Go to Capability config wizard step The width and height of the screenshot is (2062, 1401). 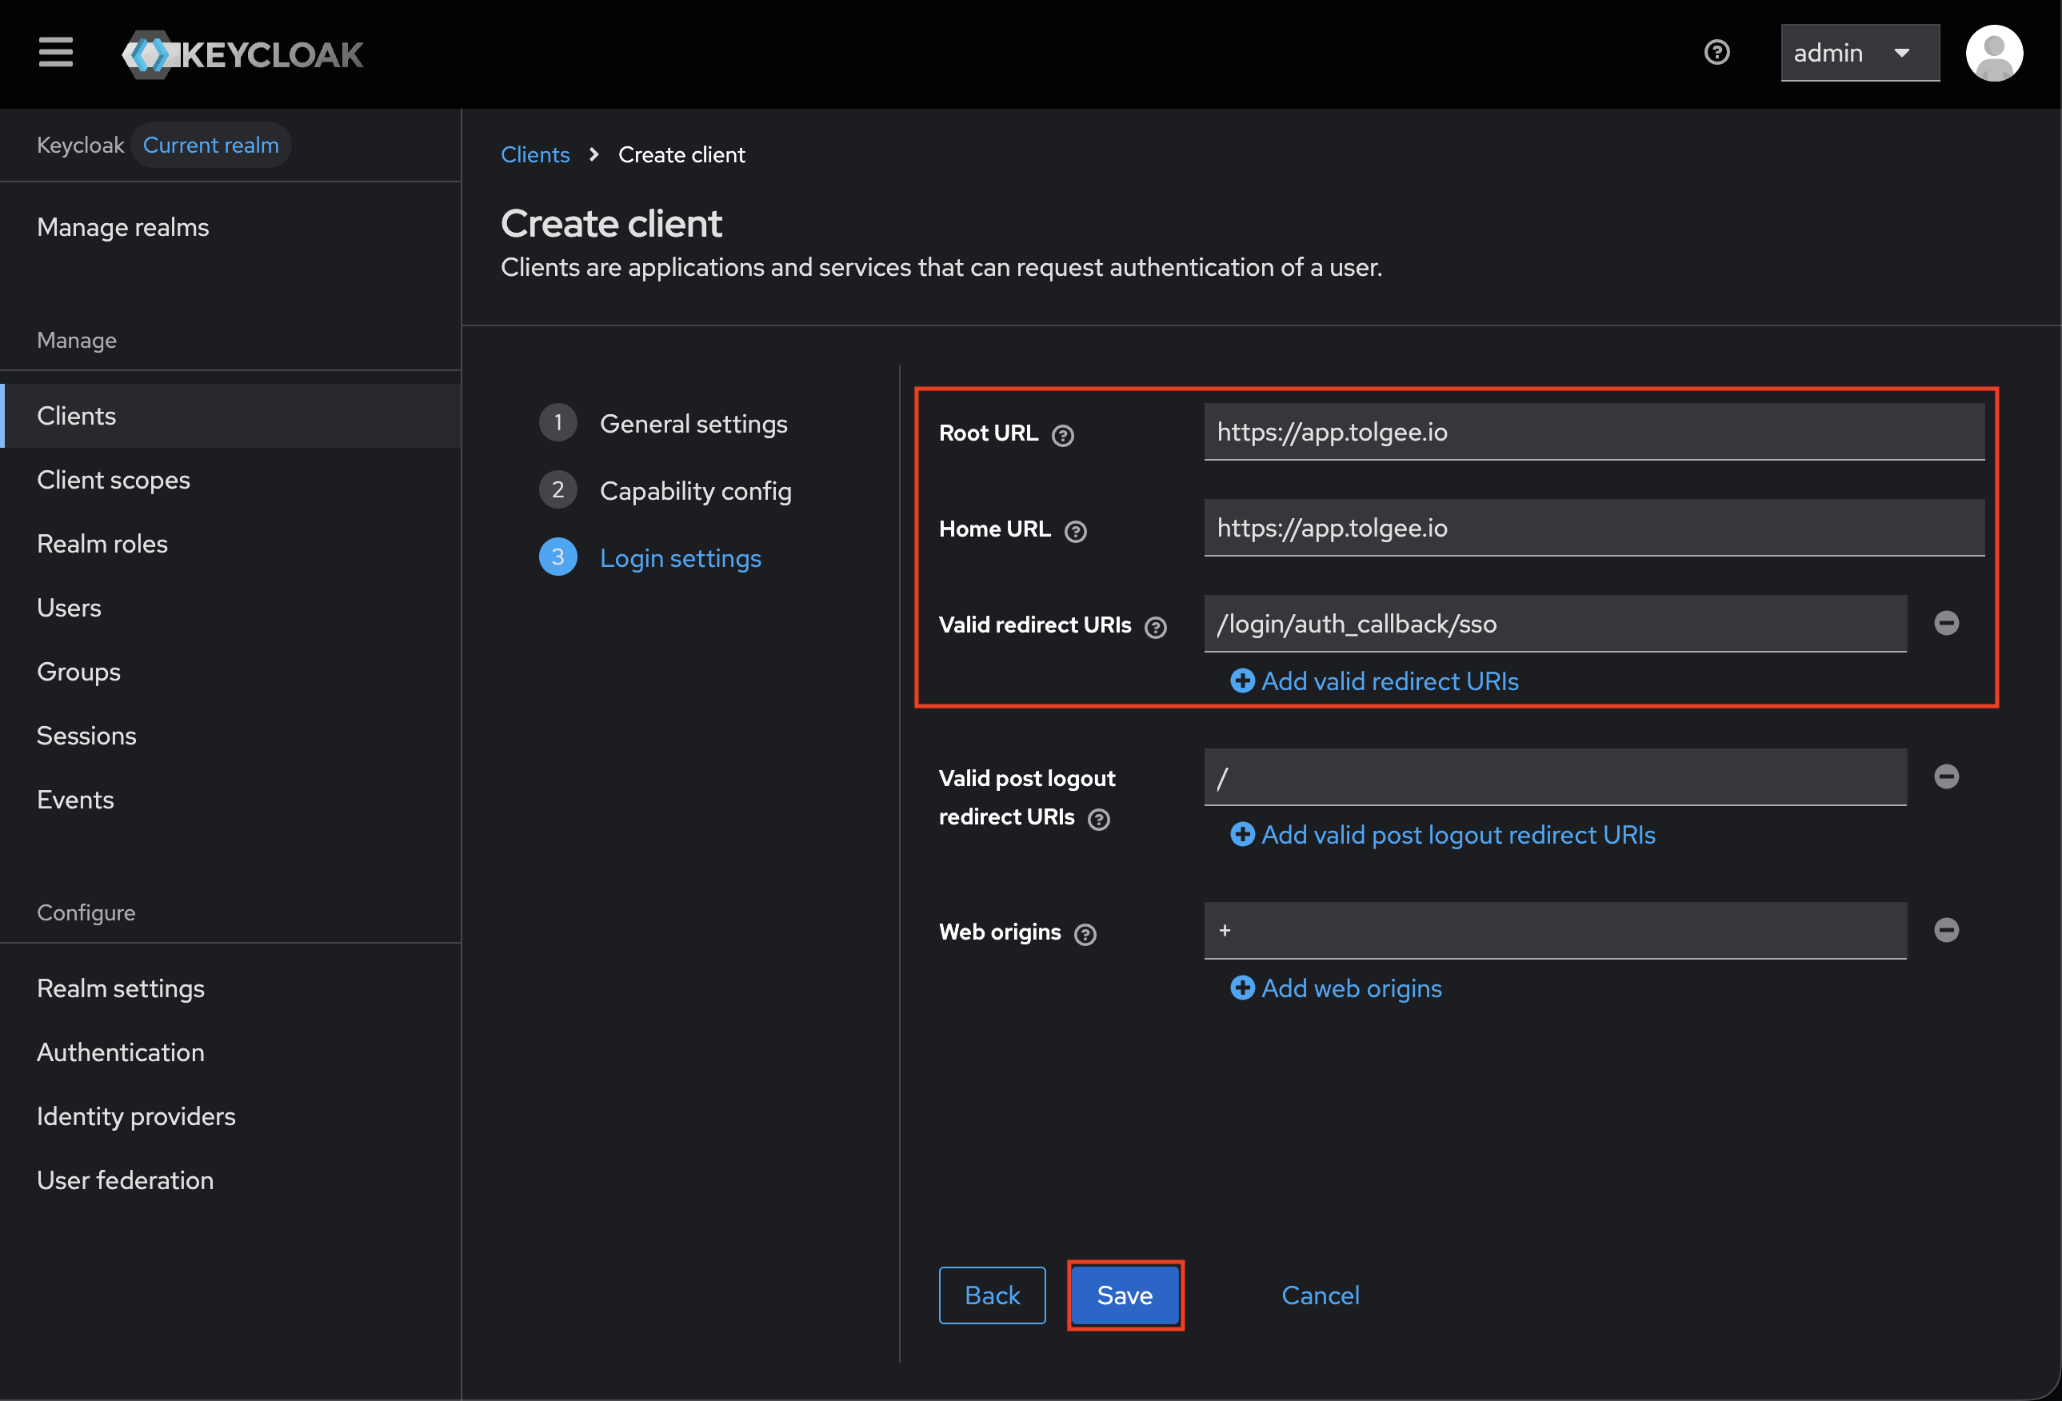[695, 491]
